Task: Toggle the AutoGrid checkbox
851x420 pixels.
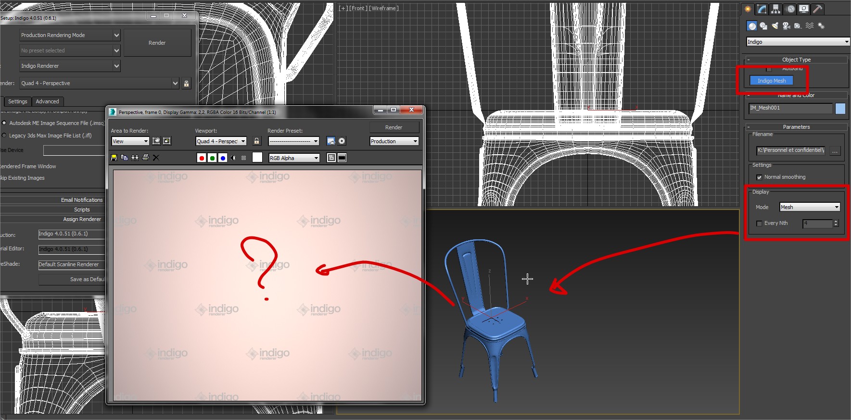Action: coord(769,69)
